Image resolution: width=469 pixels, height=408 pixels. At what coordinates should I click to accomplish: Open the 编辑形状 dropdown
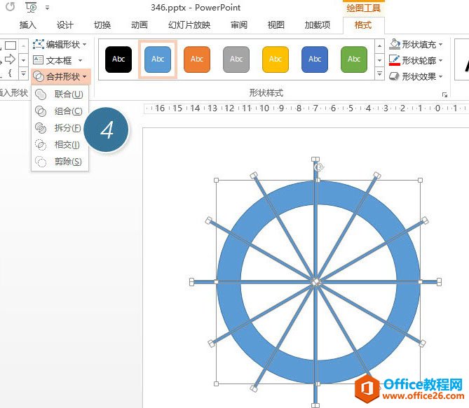pyautogui.click(x=60, y=45)
